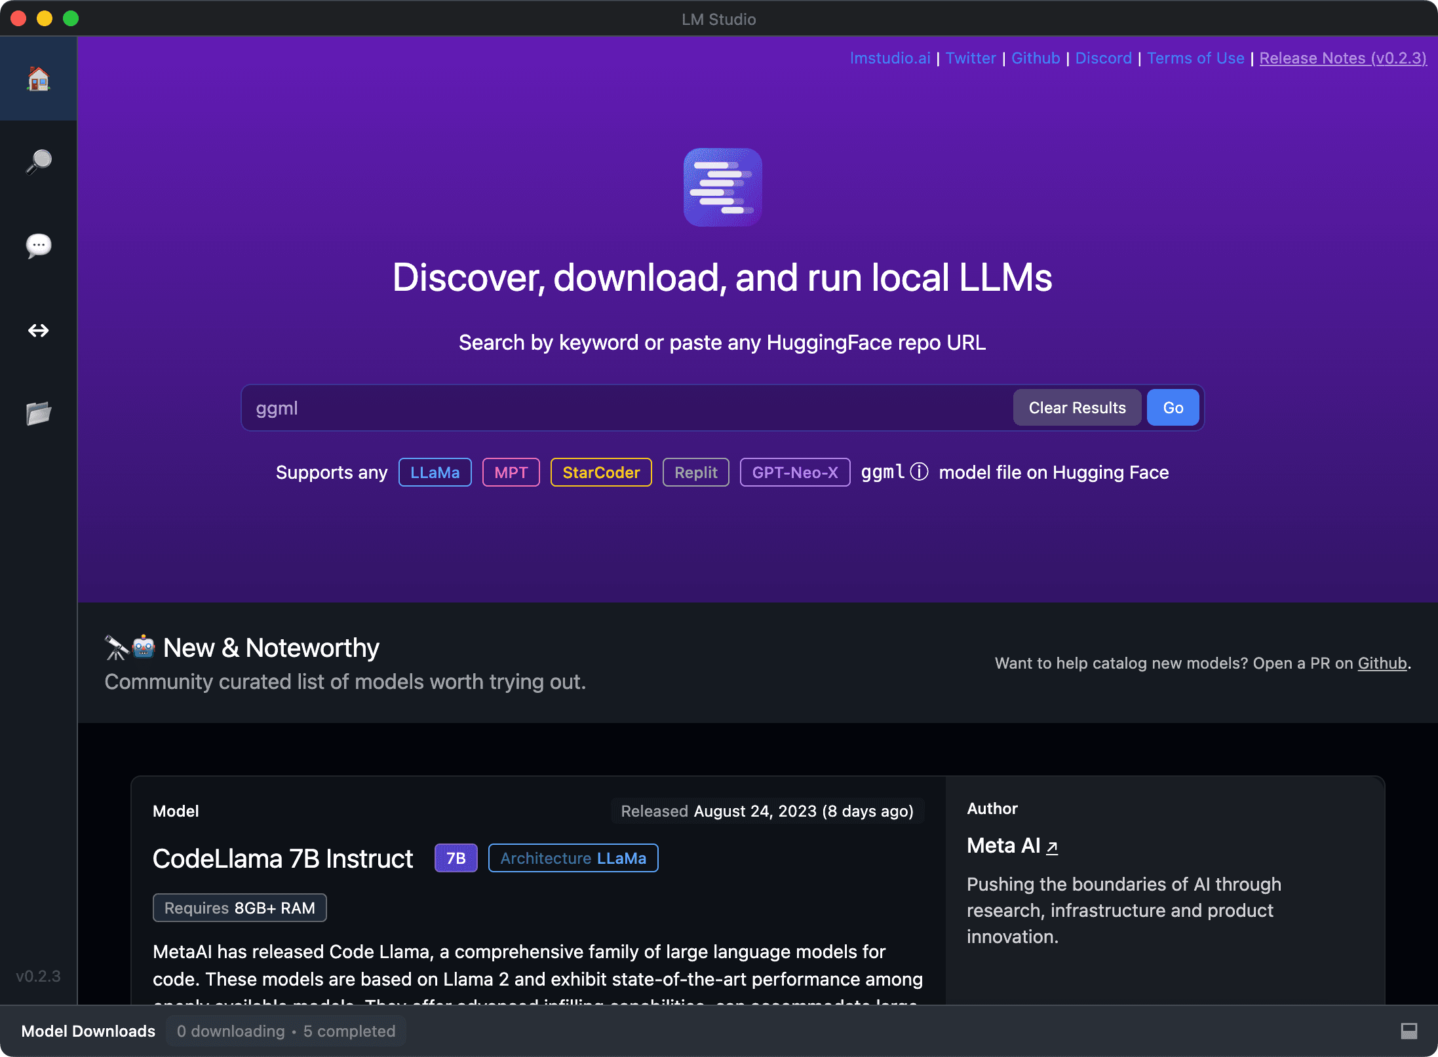Expand the Model Downloads panel icon
Image resolution: width=1438 pixels, height=1057 pixels.
1409,1031
